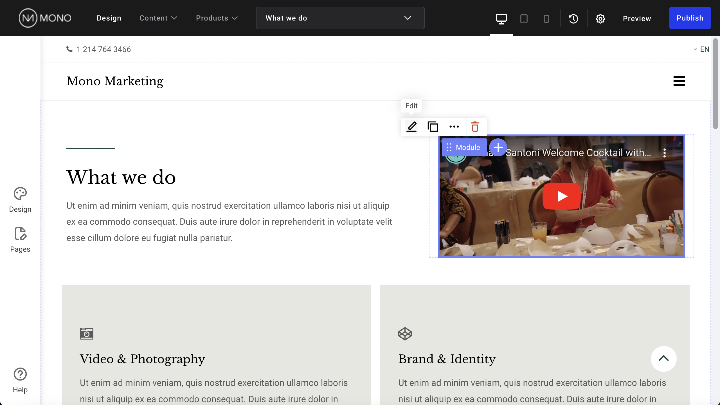Viewport: 720px width, 405px height.
Task: Switch to desktop preview mode
Action: point(501,19)
